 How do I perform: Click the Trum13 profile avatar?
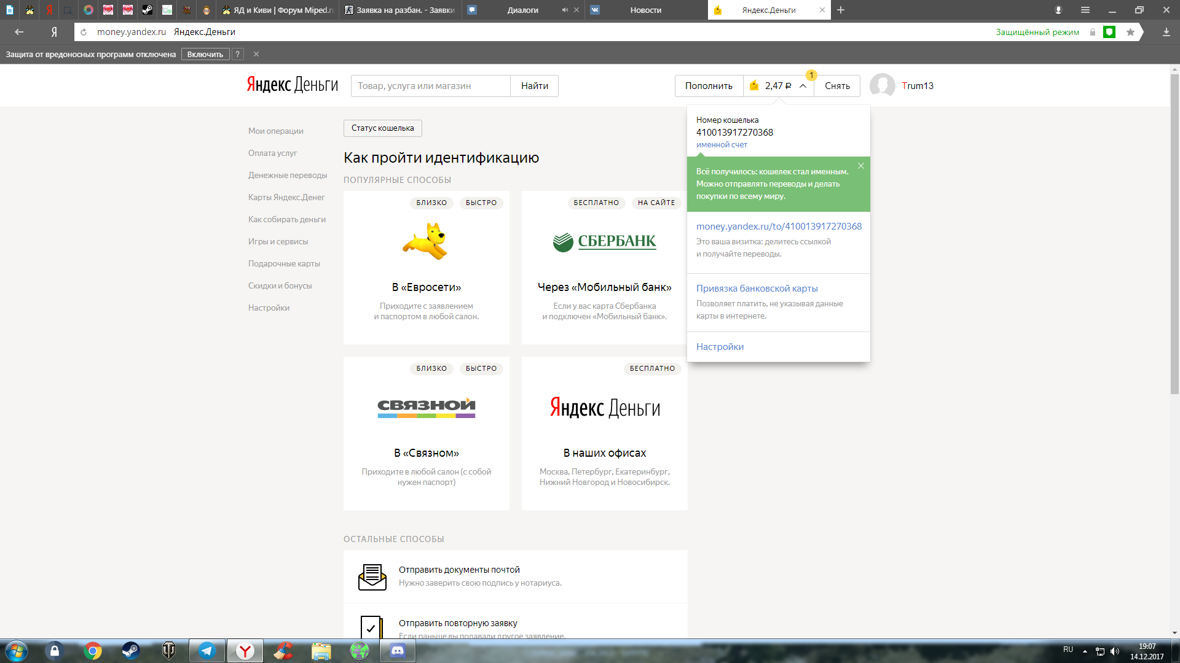pyautogui.click(x=883, y=85)
